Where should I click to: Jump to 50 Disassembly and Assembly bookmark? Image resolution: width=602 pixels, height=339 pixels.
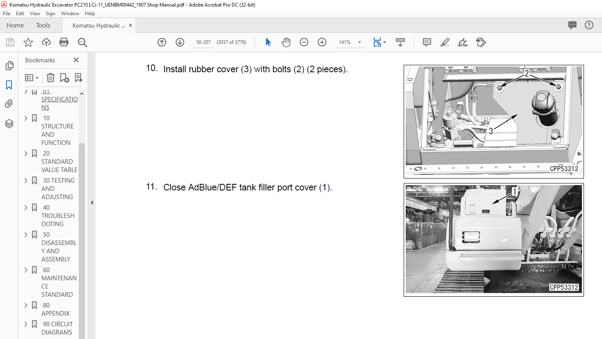(59, 247)
